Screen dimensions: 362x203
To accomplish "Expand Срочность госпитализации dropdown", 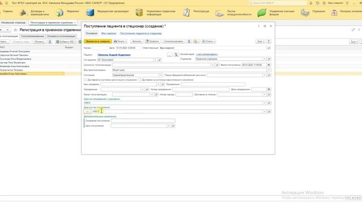I will pyautogui.click(x=213, y=65).
